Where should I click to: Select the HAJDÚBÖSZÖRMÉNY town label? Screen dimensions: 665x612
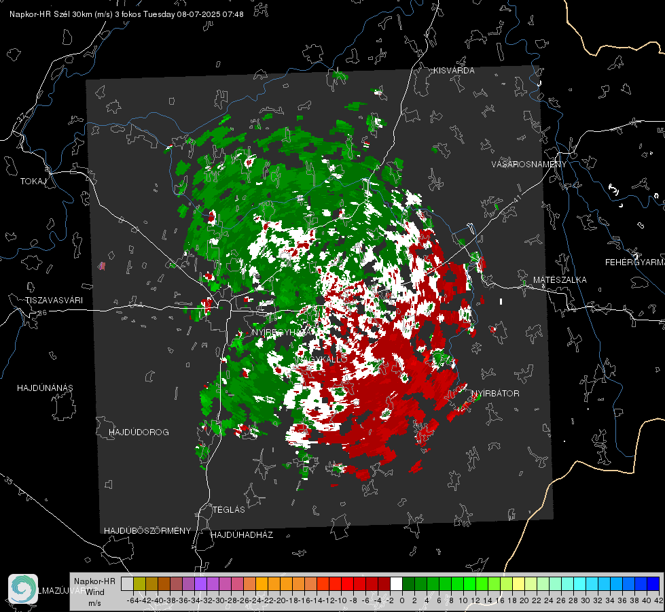pos(147,531)
